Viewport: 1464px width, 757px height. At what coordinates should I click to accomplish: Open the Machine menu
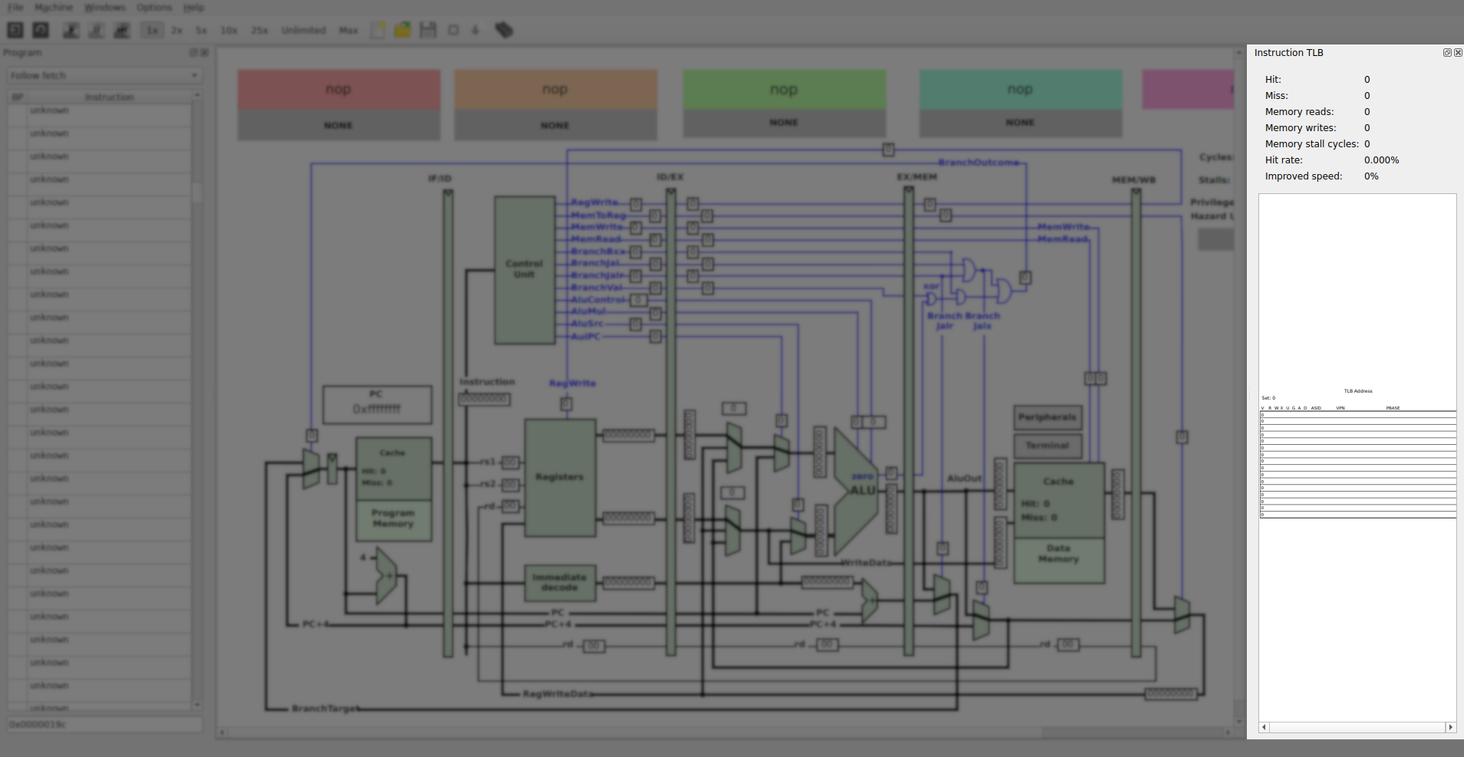pos(54,7)
